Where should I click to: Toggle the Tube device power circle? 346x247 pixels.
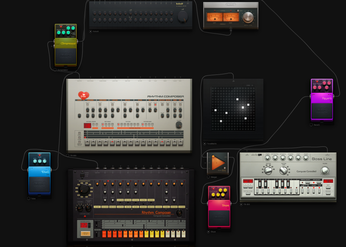29,198
